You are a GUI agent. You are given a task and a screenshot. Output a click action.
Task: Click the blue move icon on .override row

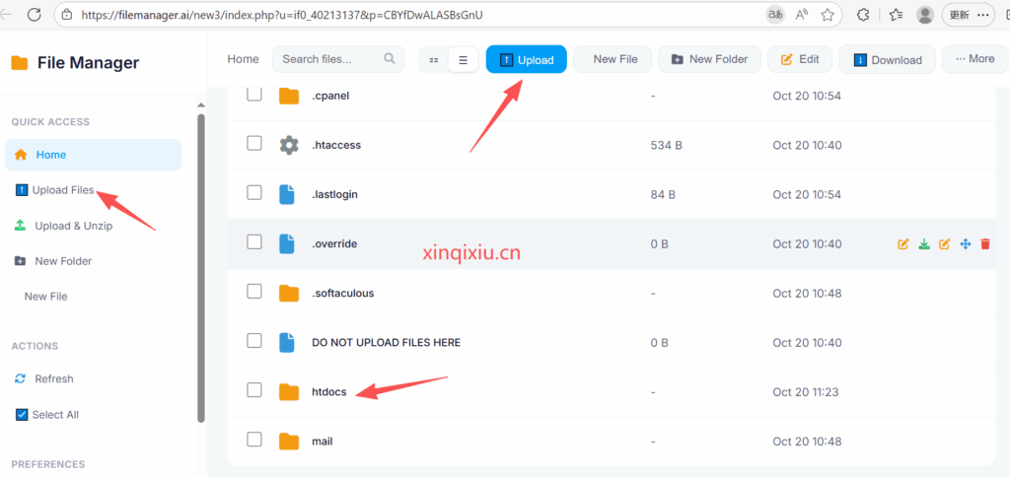(966, 244)
